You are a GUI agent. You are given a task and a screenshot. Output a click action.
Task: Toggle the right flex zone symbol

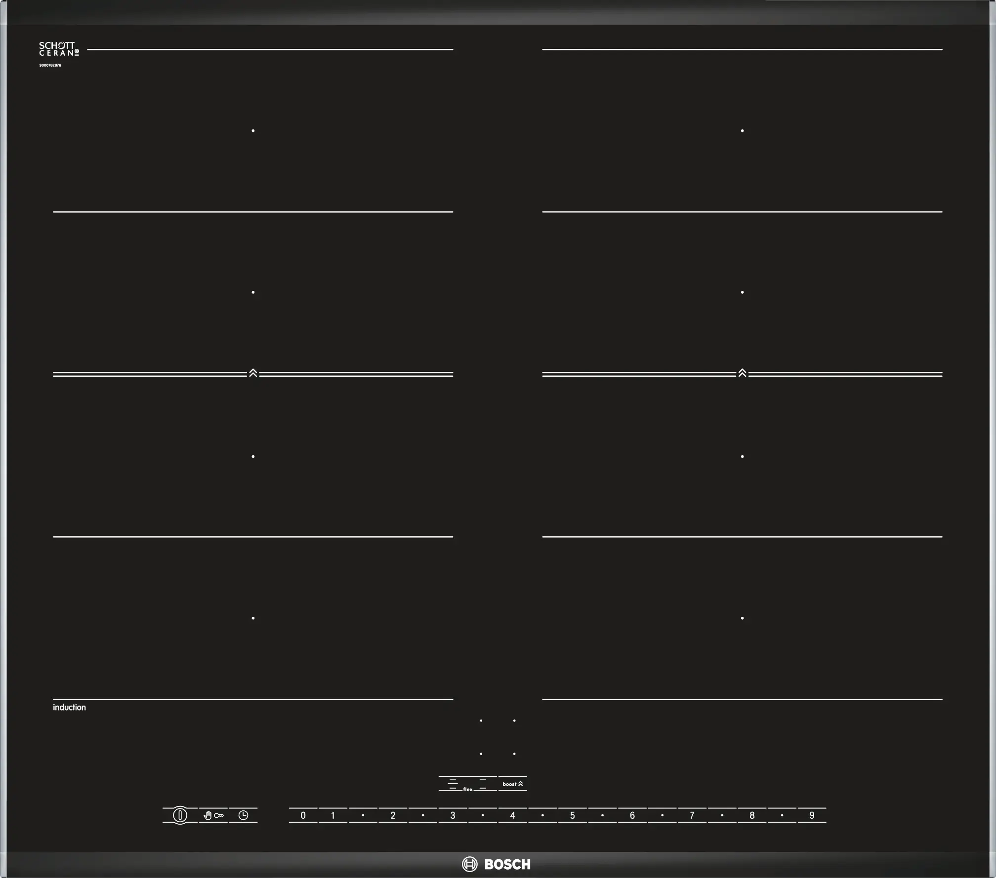(483, 784)
